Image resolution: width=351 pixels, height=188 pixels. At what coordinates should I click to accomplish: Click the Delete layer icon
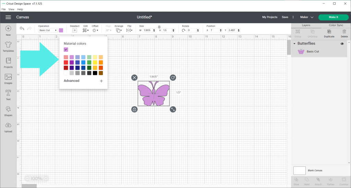tap(344, 31)
